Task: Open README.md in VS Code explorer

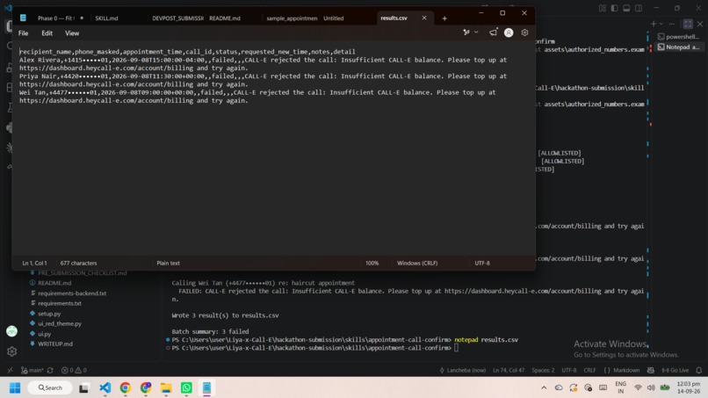Action: 54,283
